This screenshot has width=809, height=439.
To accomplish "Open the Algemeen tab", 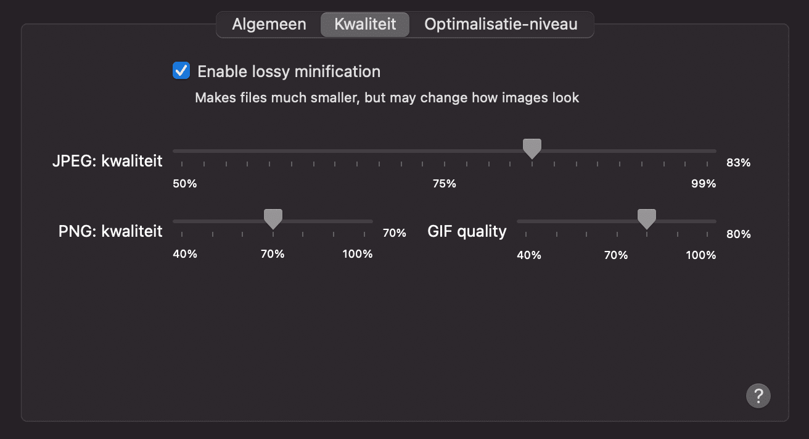I will (x=269, y=25).
